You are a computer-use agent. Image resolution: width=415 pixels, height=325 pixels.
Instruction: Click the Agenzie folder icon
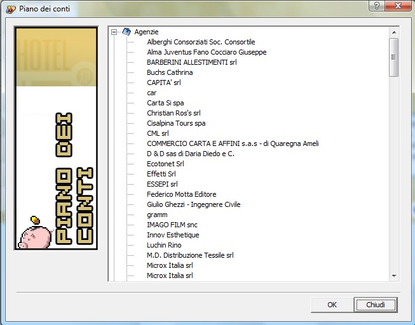[126, 32]
